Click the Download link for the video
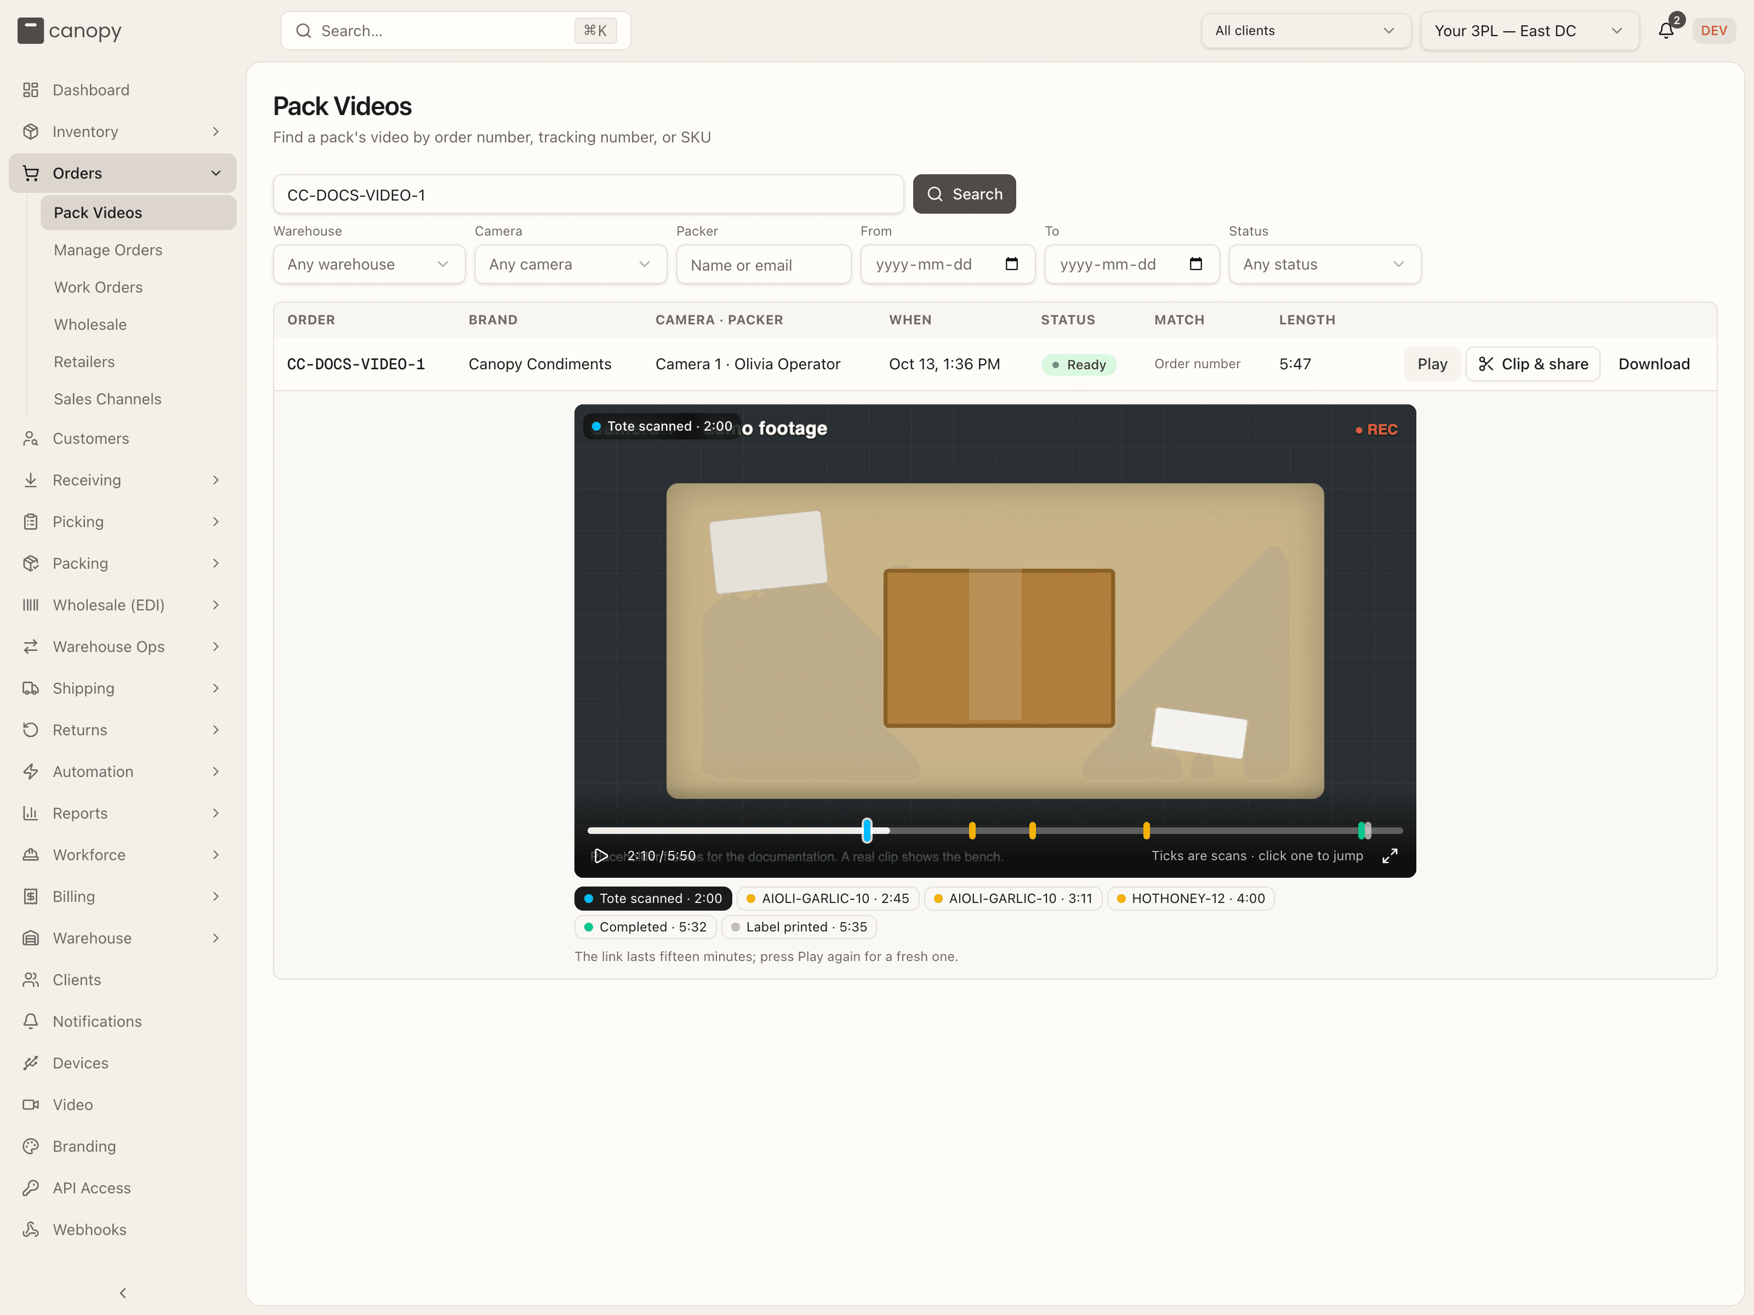The width and height of the screenshot is (1754, 1315). tap(1653, 364)
